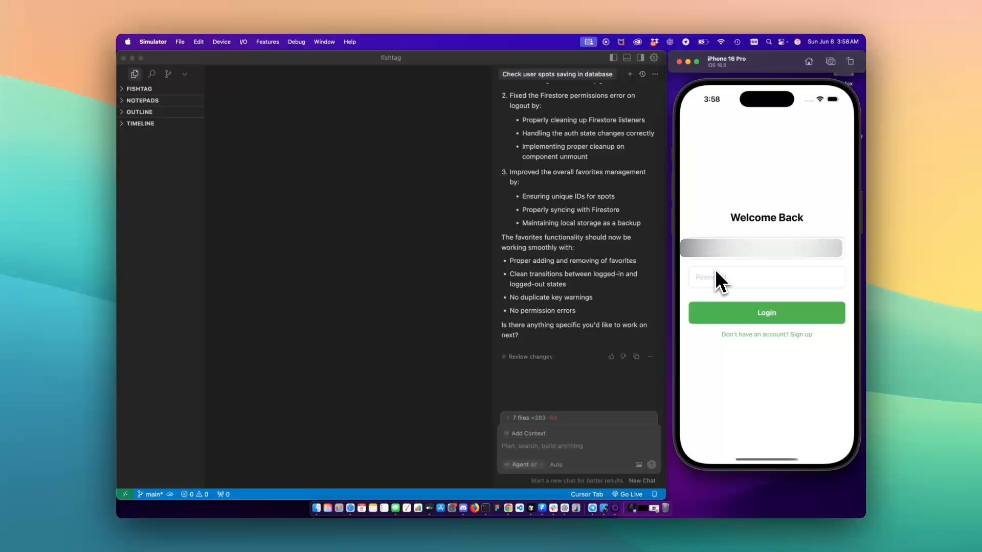The width and height of the screenshot is (982, 552).
Task: Send the message with the arrow button
Action: [652, 465]
